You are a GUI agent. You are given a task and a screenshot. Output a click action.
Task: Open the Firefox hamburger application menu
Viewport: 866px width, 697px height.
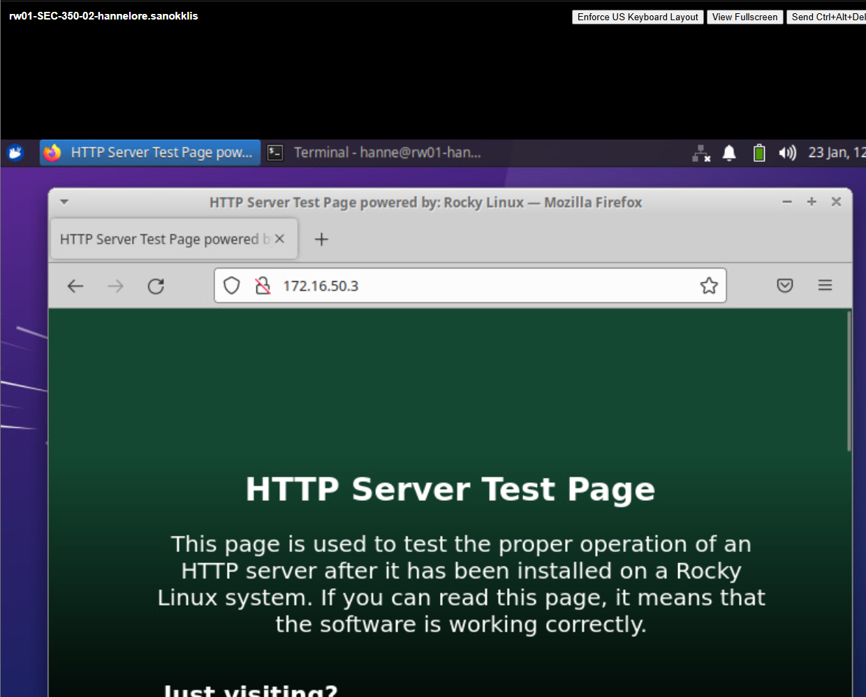825,285
